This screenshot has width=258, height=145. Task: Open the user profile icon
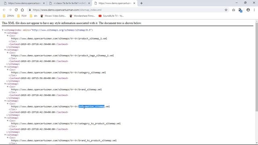pyautogui.click(x=248, y=10)
